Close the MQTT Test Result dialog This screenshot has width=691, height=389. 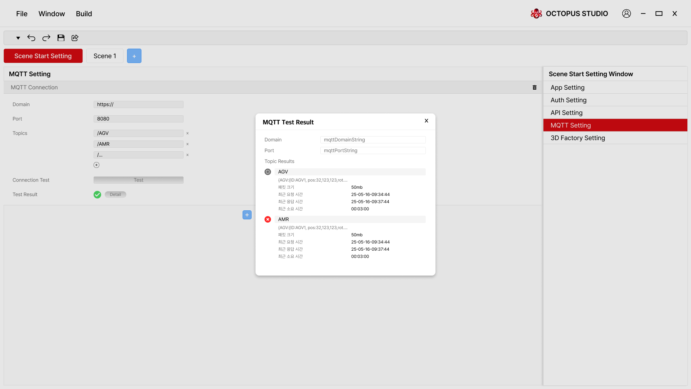[x=426, y=121]
